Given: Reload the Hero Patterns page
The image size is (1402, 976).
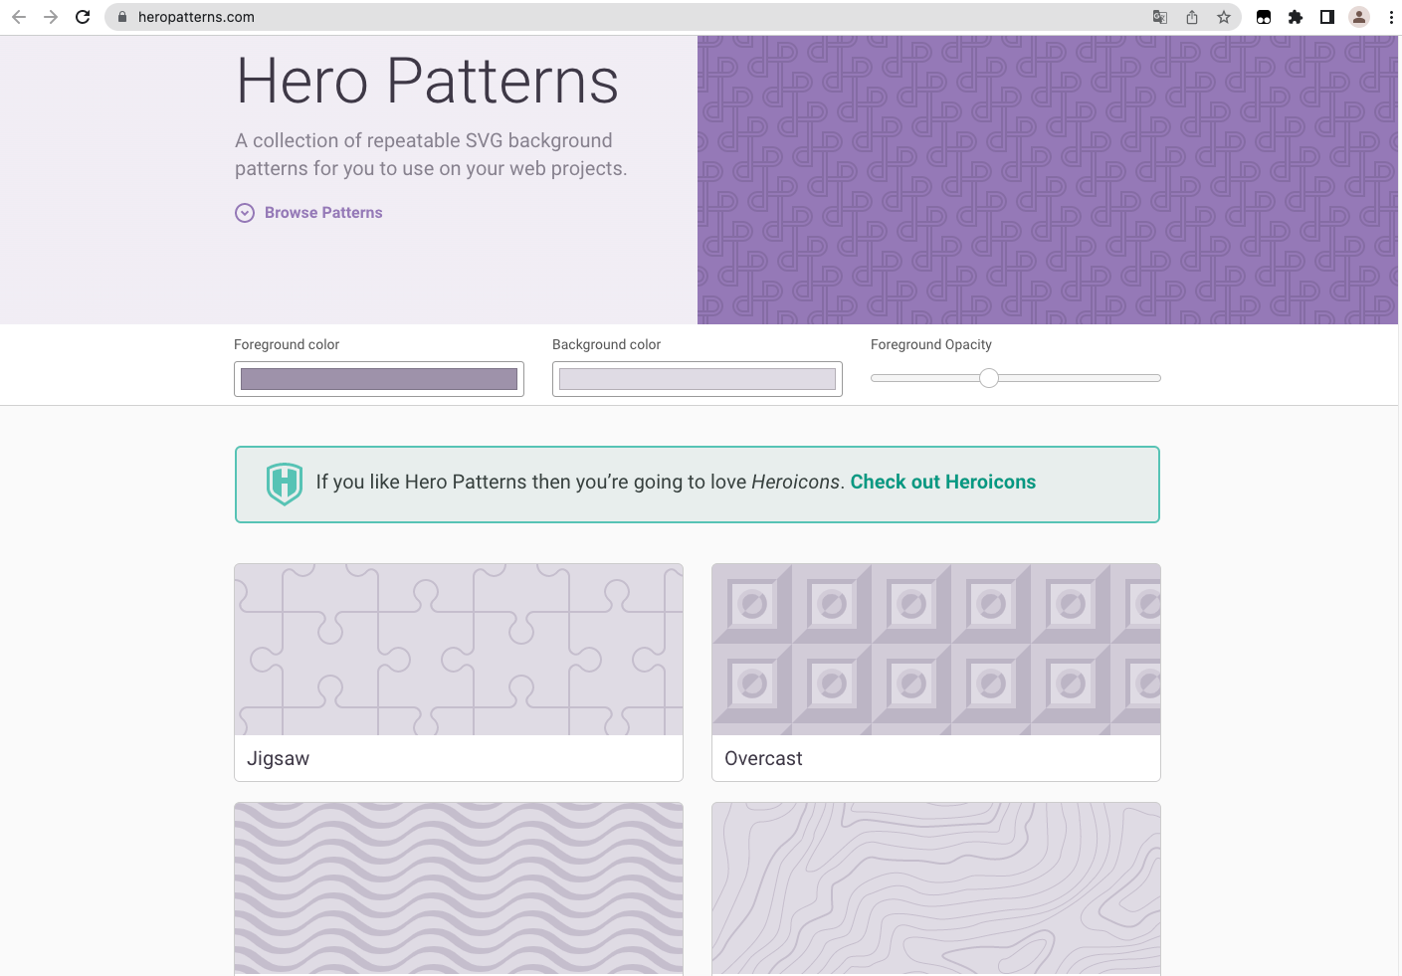Looking at the screenshot, I should click(83, 17).
